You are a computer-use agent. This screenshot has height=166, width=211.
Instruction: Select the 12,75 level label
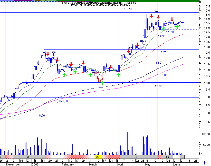pos(163,52)
